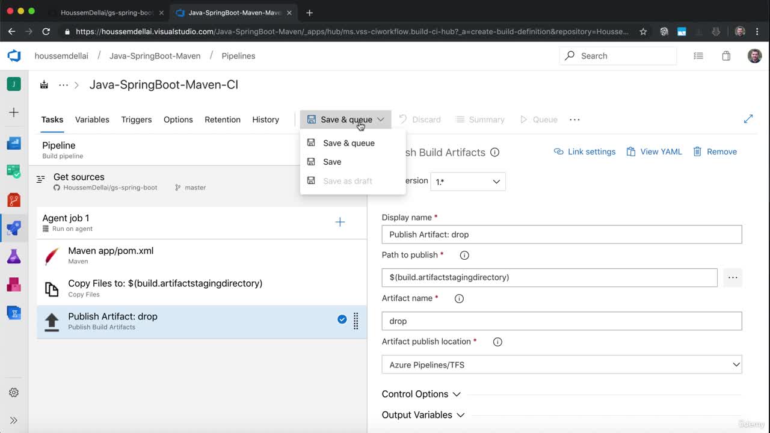Screen dimensions: 770x433
Task: Click the plus add icon in sidebar
Action: tap(14, 112)
